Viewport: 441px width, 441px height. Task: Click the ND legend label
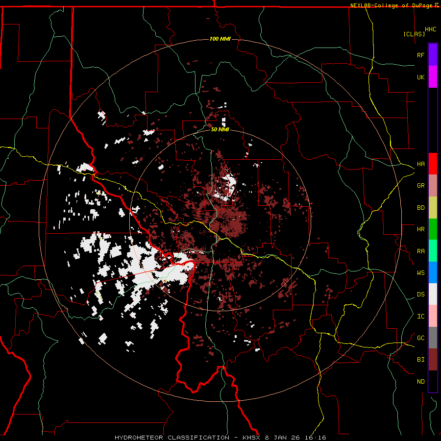tap(420, 382)
